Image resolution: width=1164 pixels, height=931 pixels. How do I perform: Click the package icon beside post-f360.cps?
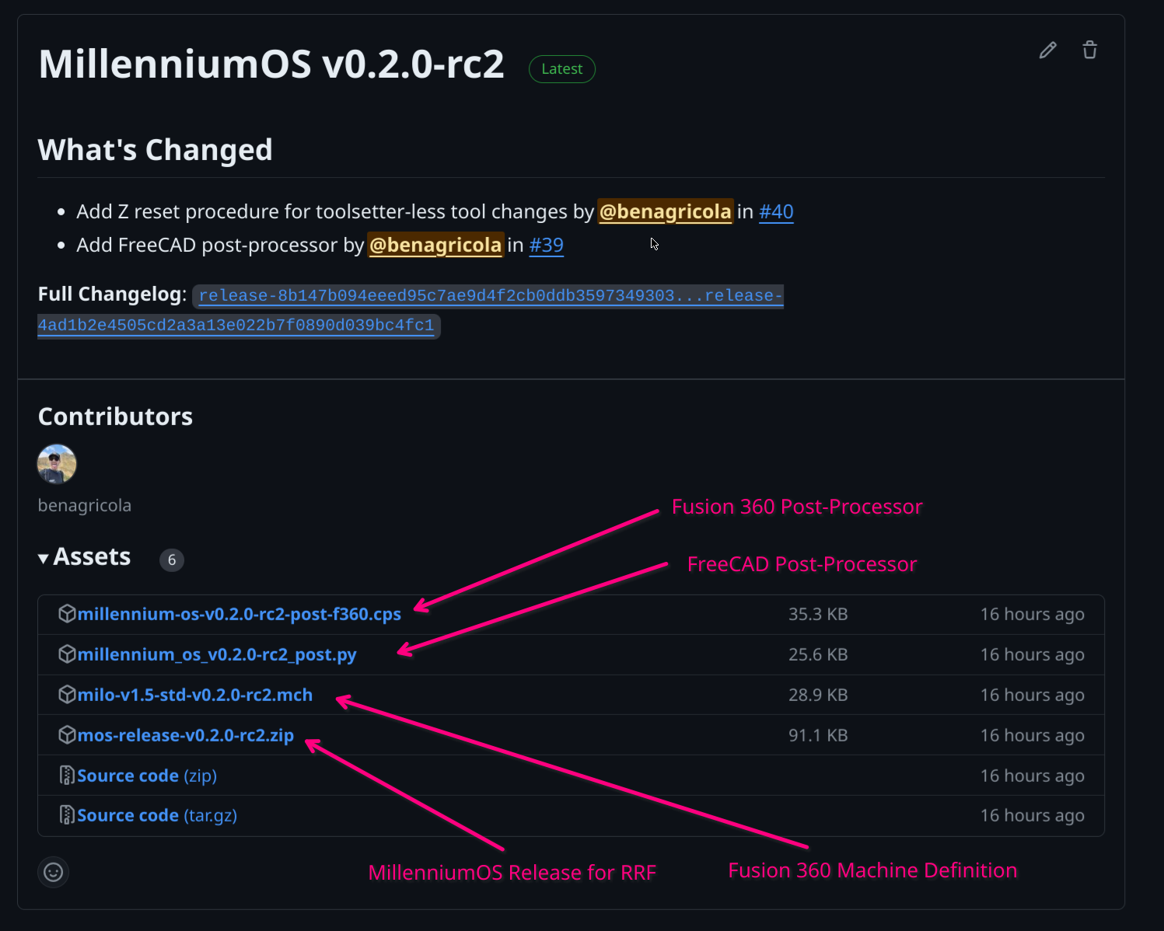67,614
